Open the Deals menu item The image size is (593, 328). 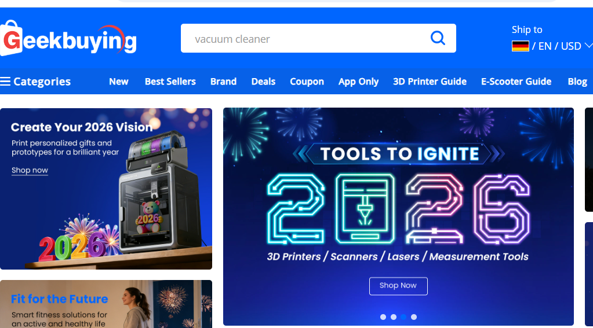pos(263,82)
